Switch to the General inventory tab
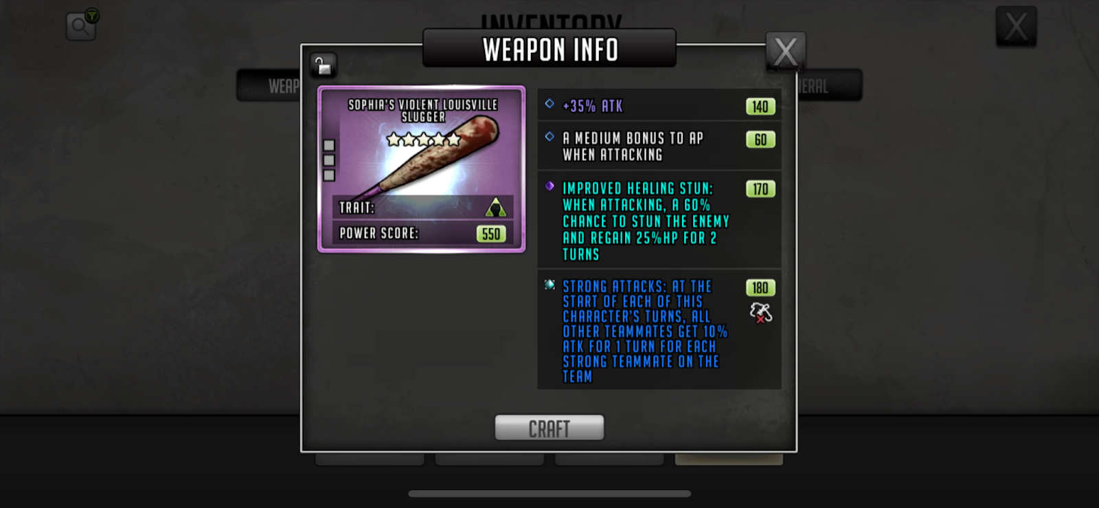 pyautogui.click(x=829, y=86)
